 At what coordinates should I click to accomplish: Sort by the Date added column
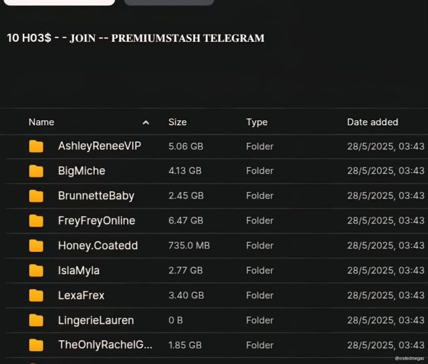pos(372,122)
